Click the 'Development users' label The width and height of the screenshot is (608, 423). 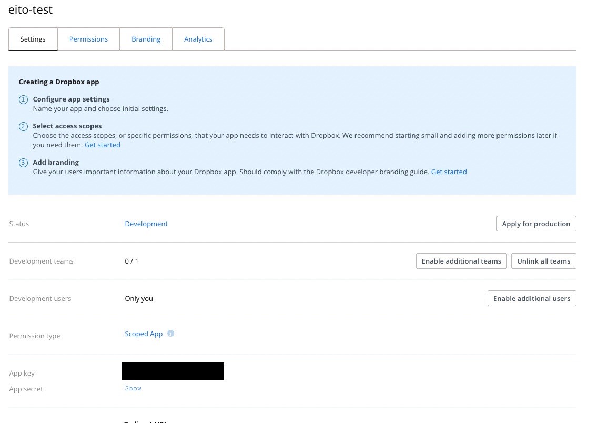(x=40, y=298)
